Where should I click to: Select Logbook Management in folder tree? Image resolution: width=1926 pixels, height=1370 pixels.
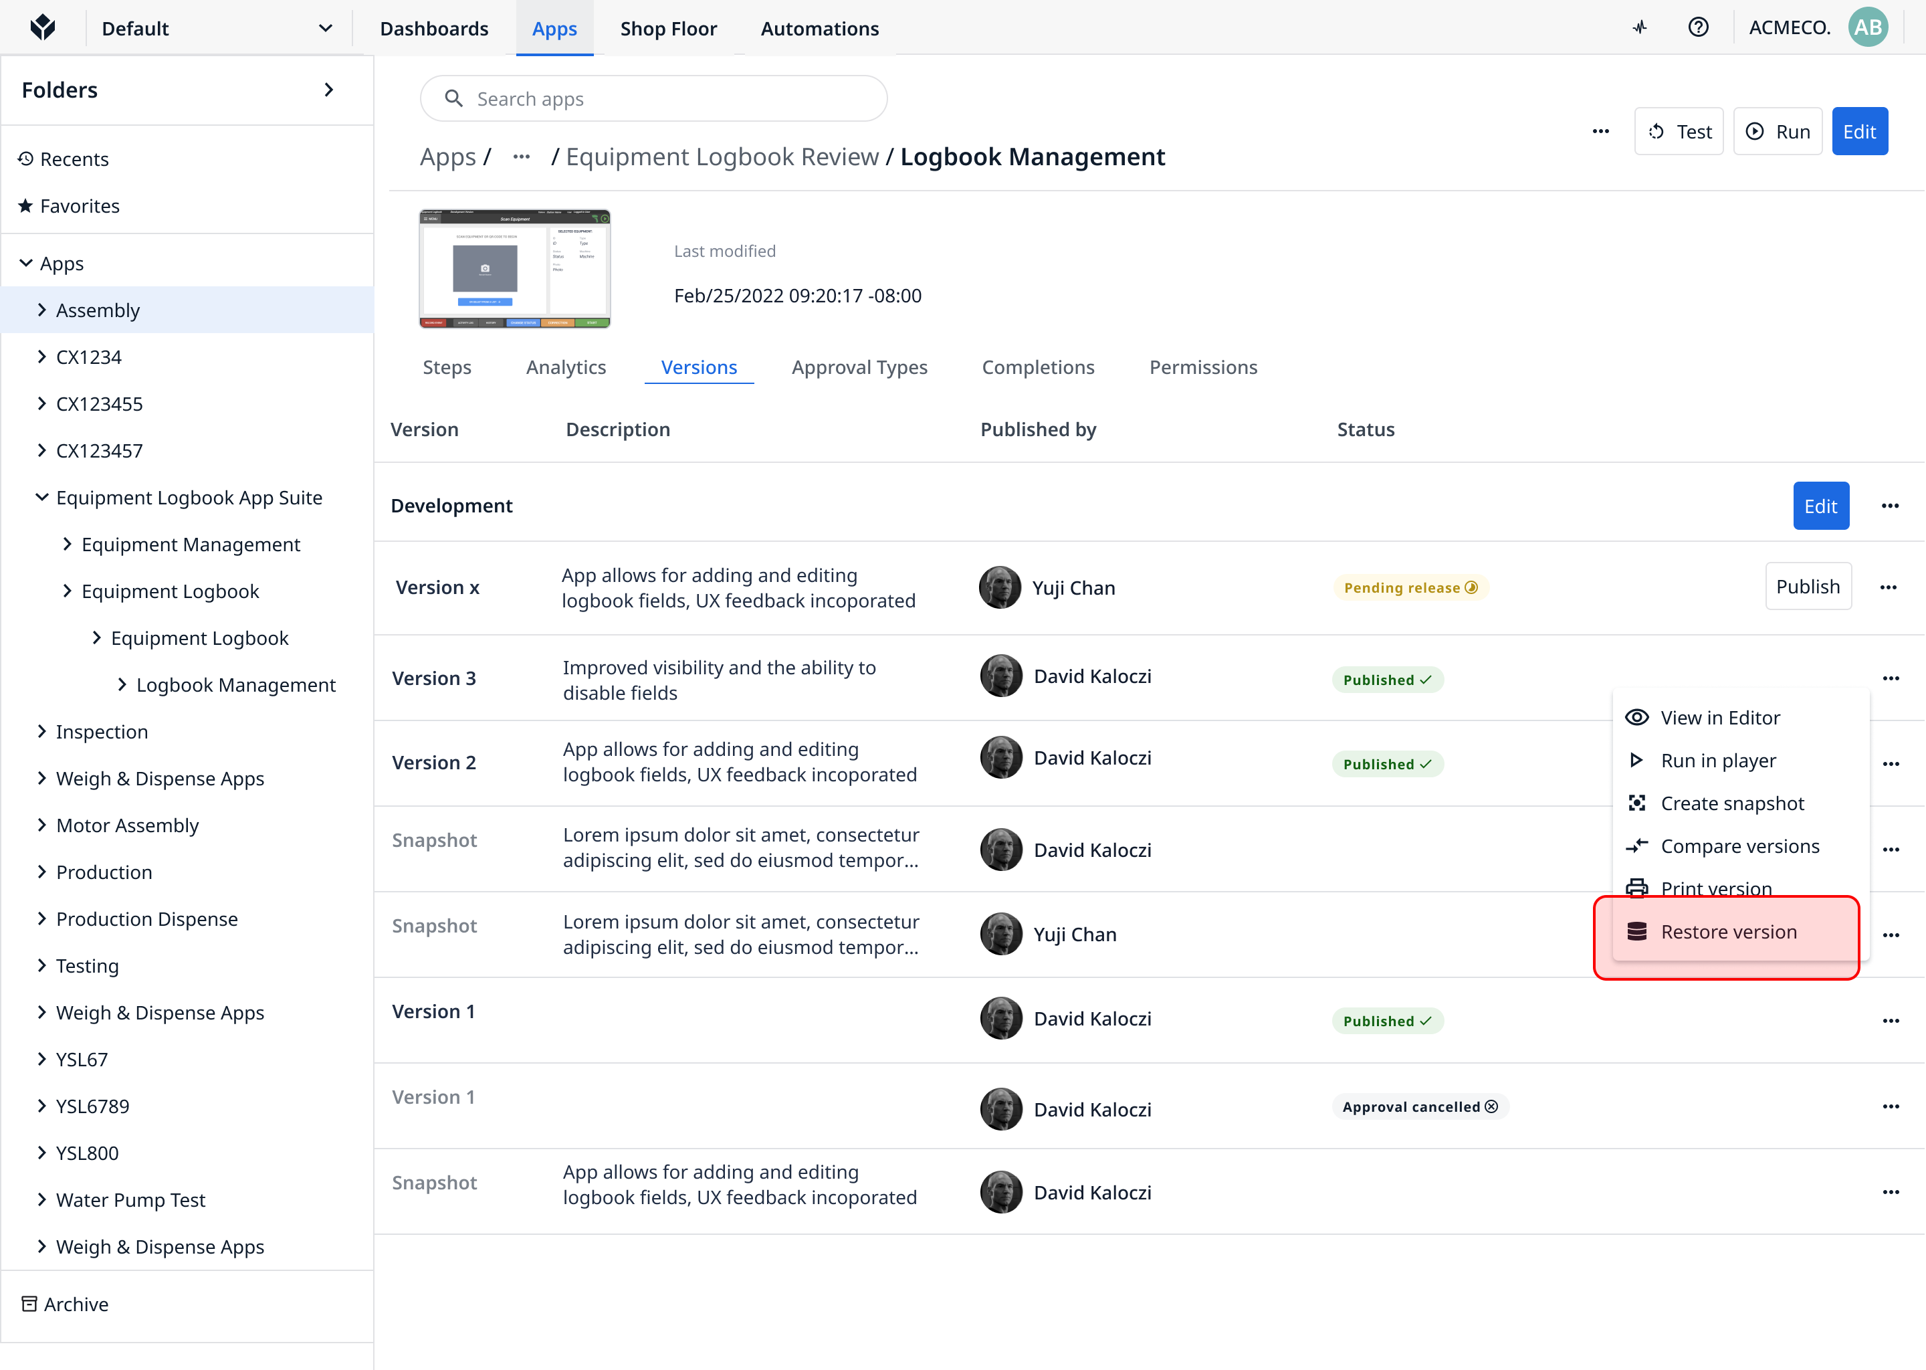point(235,684)
